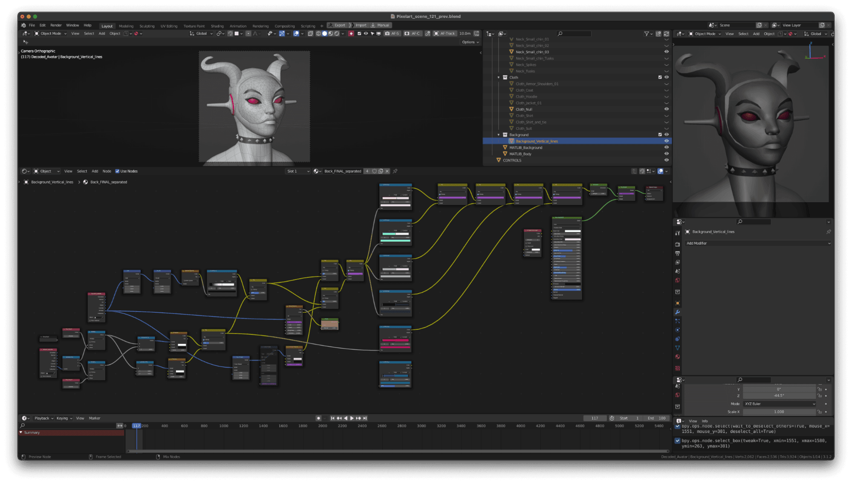Screen dimensions: 852x484
Task: Open the Texture checker properties tab
Action: click(677, 368)
